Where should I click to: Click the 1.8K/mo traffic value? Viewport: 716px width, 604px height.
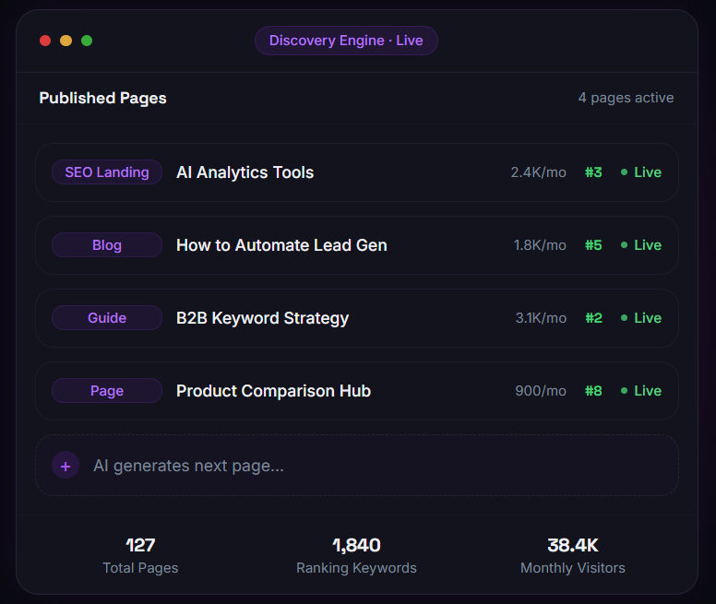[x=540, y=245]
